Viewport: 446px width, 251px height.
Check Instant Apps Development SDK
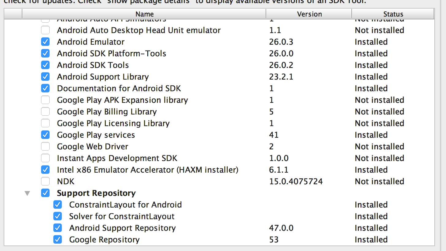tap(45, 158)
